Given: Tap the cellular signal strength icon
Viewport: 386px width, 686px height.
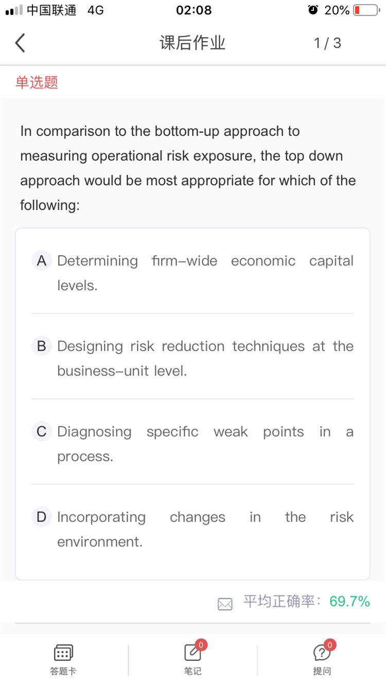Looking at the screenshot, I should [x=13, y=10].
